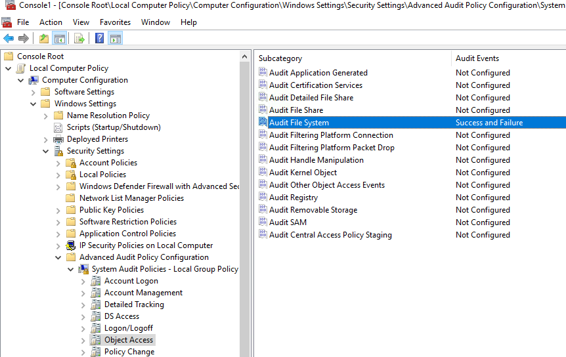The height and width of the screenshot is (357, 566).
Task: Click the Computer Configuration node icon
Action: click(x=33, y=80)
